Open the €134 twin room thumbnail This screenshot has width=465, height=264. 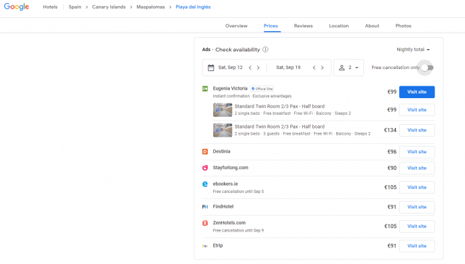tap(223, 130)
